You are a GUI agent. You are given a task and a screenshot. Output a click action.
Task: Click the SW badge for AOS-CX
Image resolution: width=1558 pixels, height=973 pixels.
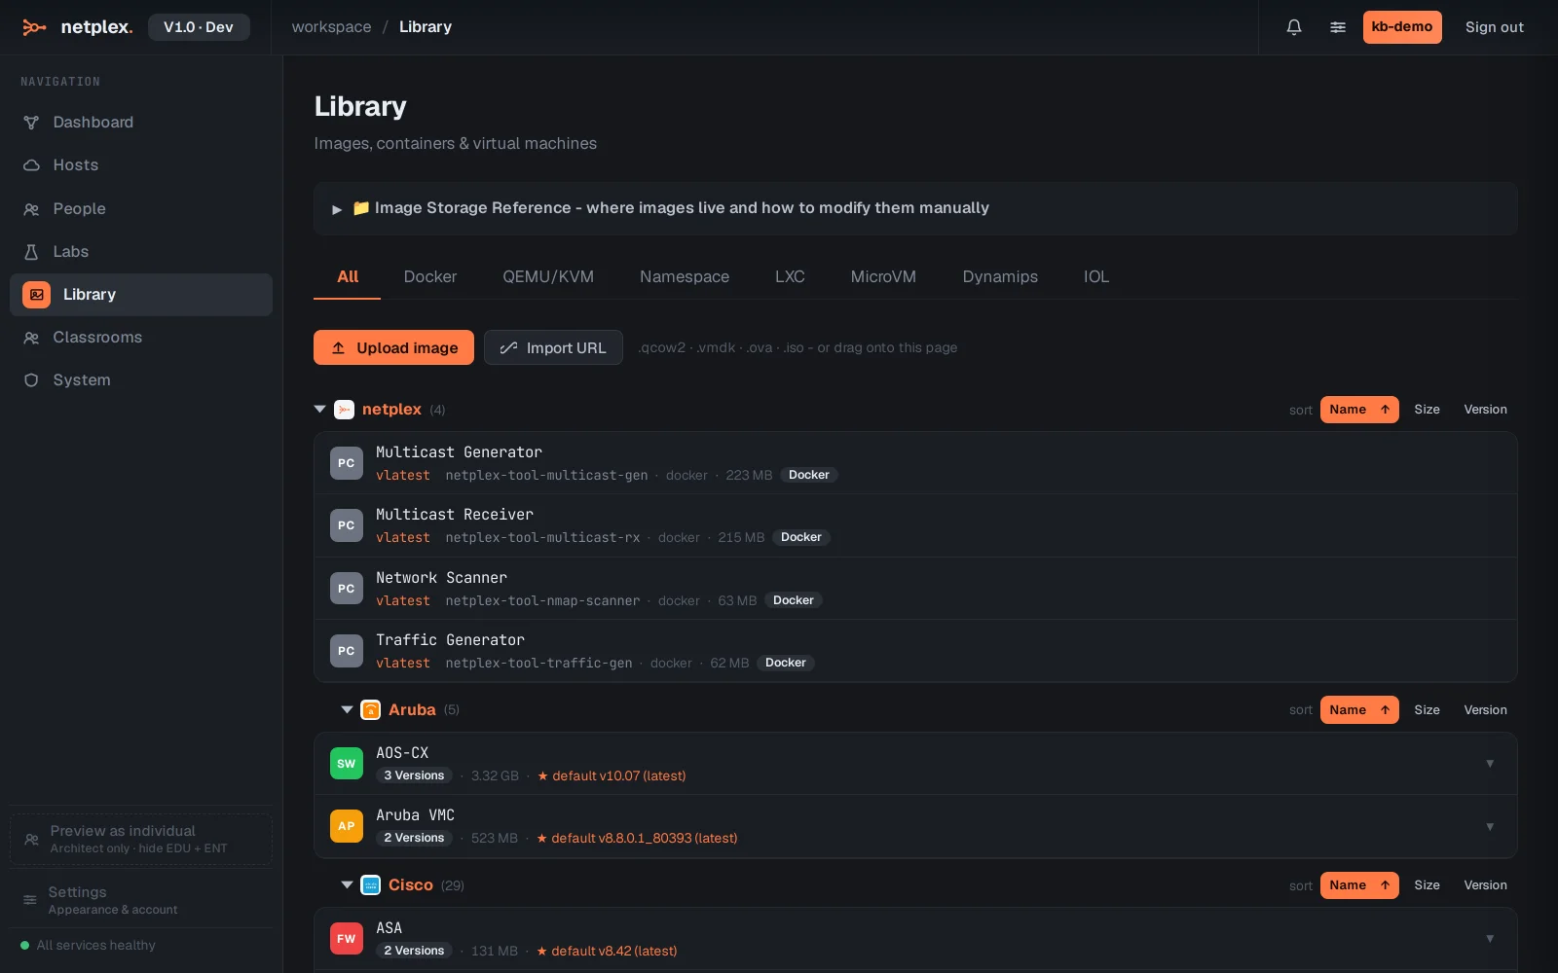pos(347,764)
